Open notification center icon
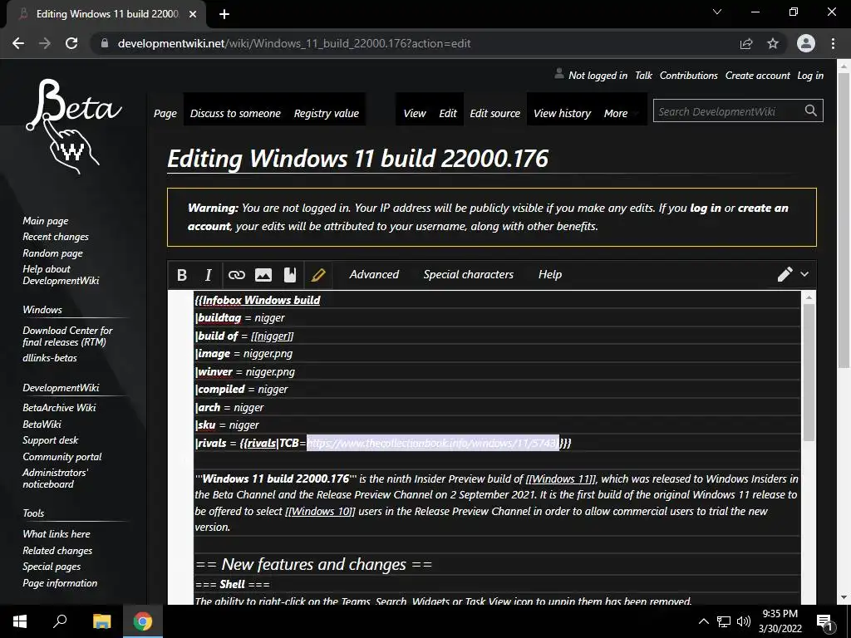 [x=824, y=623]
